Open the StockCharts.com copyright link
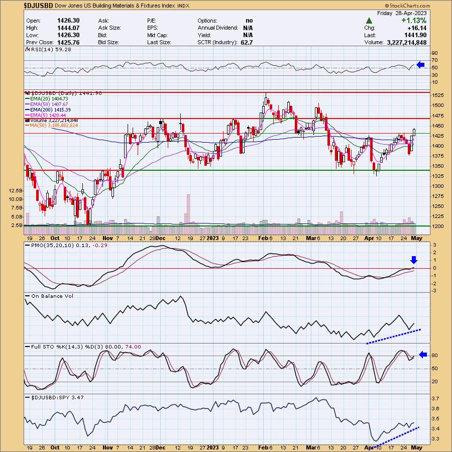Viewport: 452px width, 452px height. pos(407,6)
